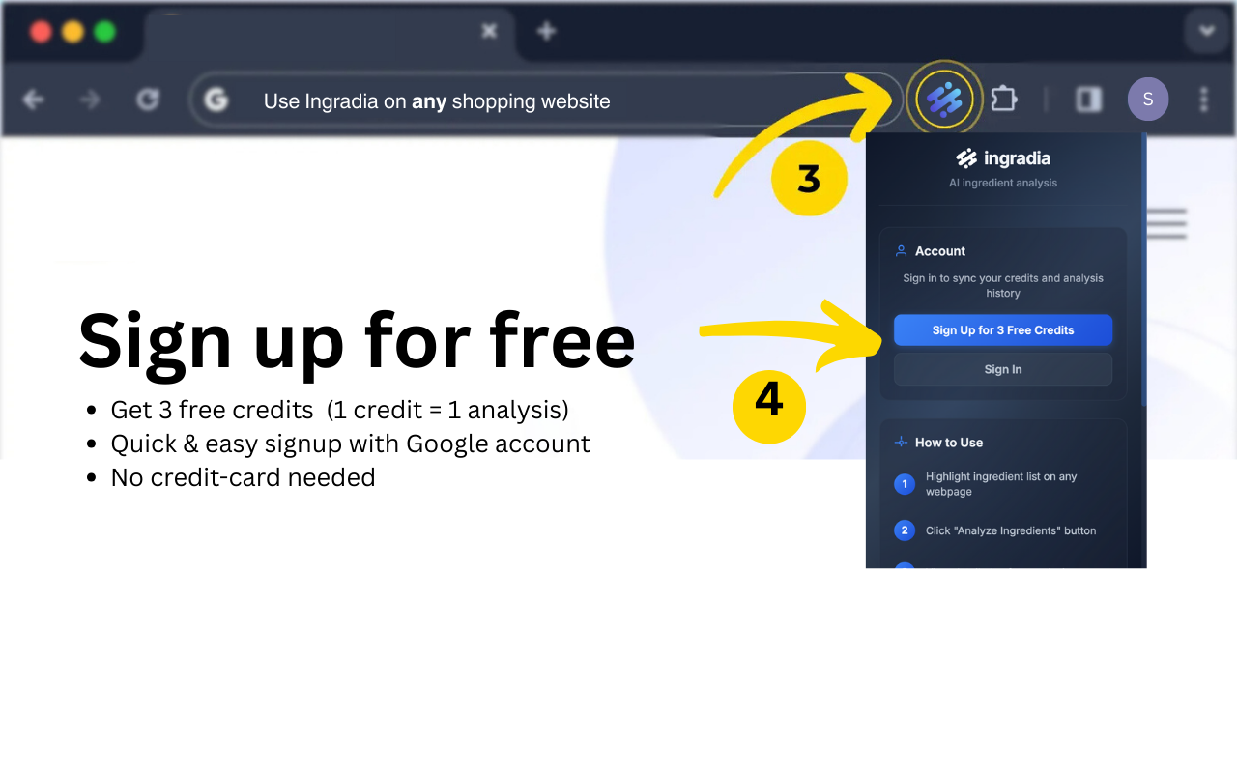Click 'Highlight ingredient list on any webpage'
The height and width of the screenshot is (773, 1237).
click(x=1001, y=484)
